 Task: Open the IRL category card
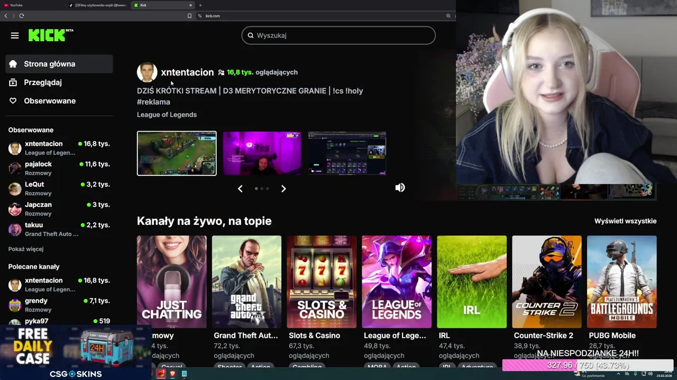tap(472, 282)
